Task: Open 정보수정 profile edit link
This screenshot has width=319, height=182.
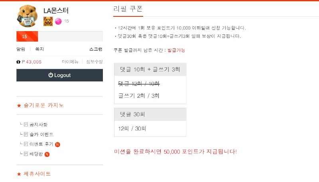Action: 95,62
